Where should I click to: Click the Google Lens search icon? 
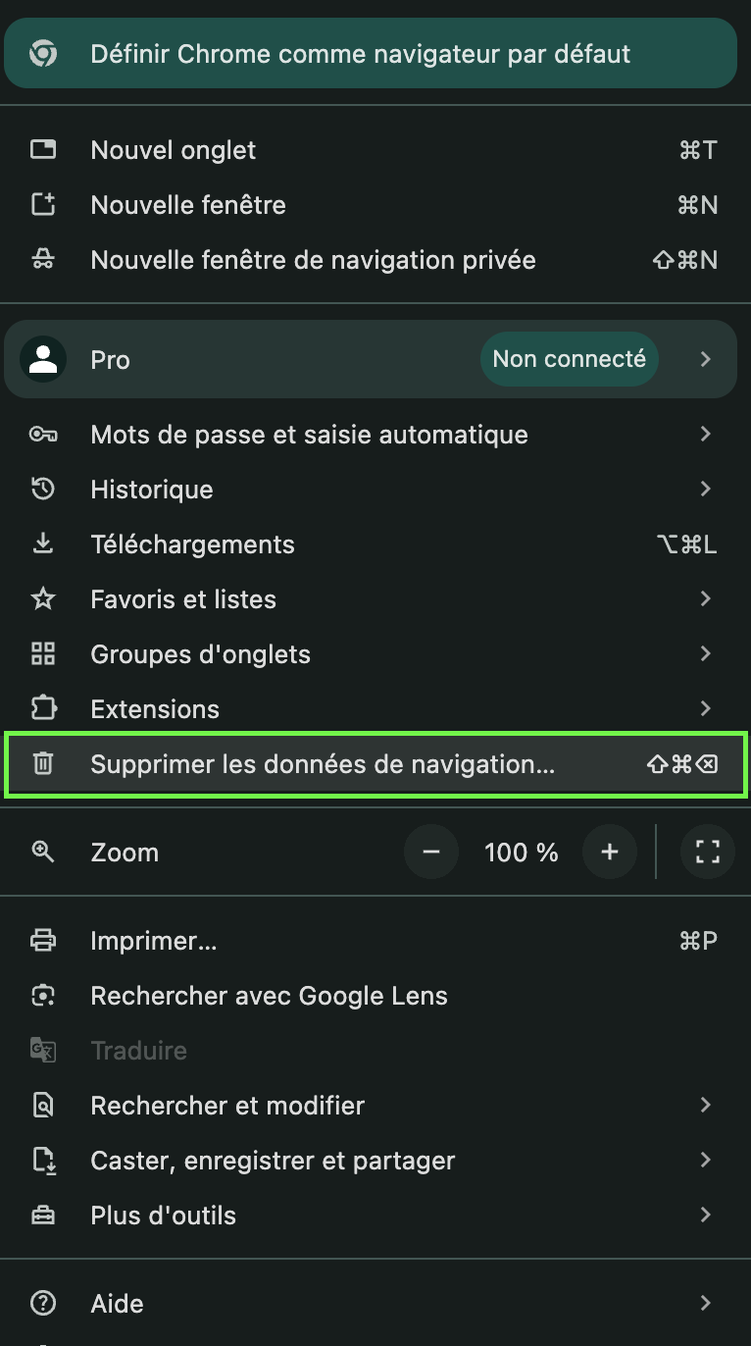tap(43, 996)
